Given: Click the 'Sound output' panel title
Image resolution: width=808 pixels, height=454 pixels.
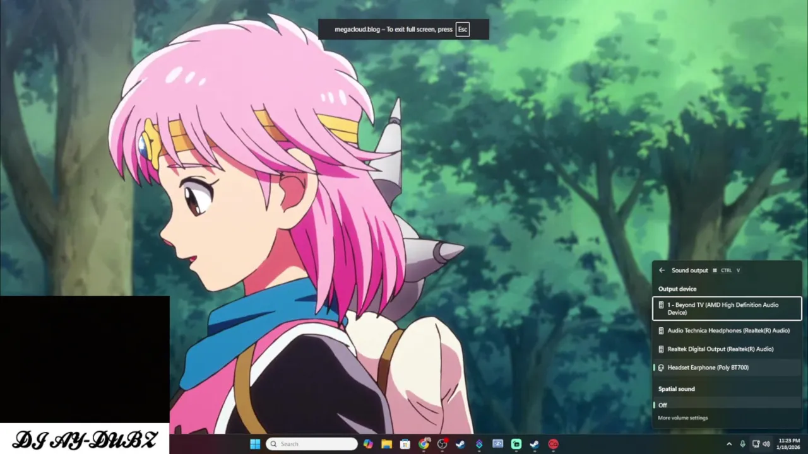Looking at the screenshot, I should point(689,271).
